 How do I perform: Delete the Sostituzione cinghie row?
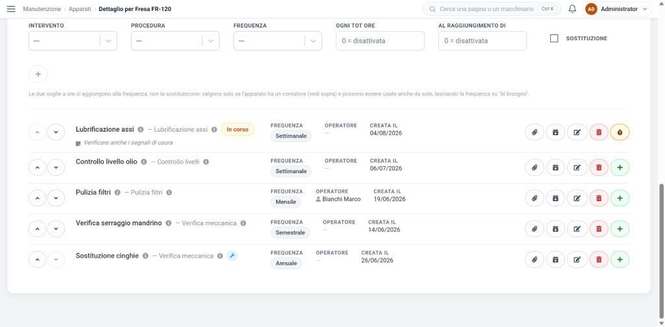[599, 260]
